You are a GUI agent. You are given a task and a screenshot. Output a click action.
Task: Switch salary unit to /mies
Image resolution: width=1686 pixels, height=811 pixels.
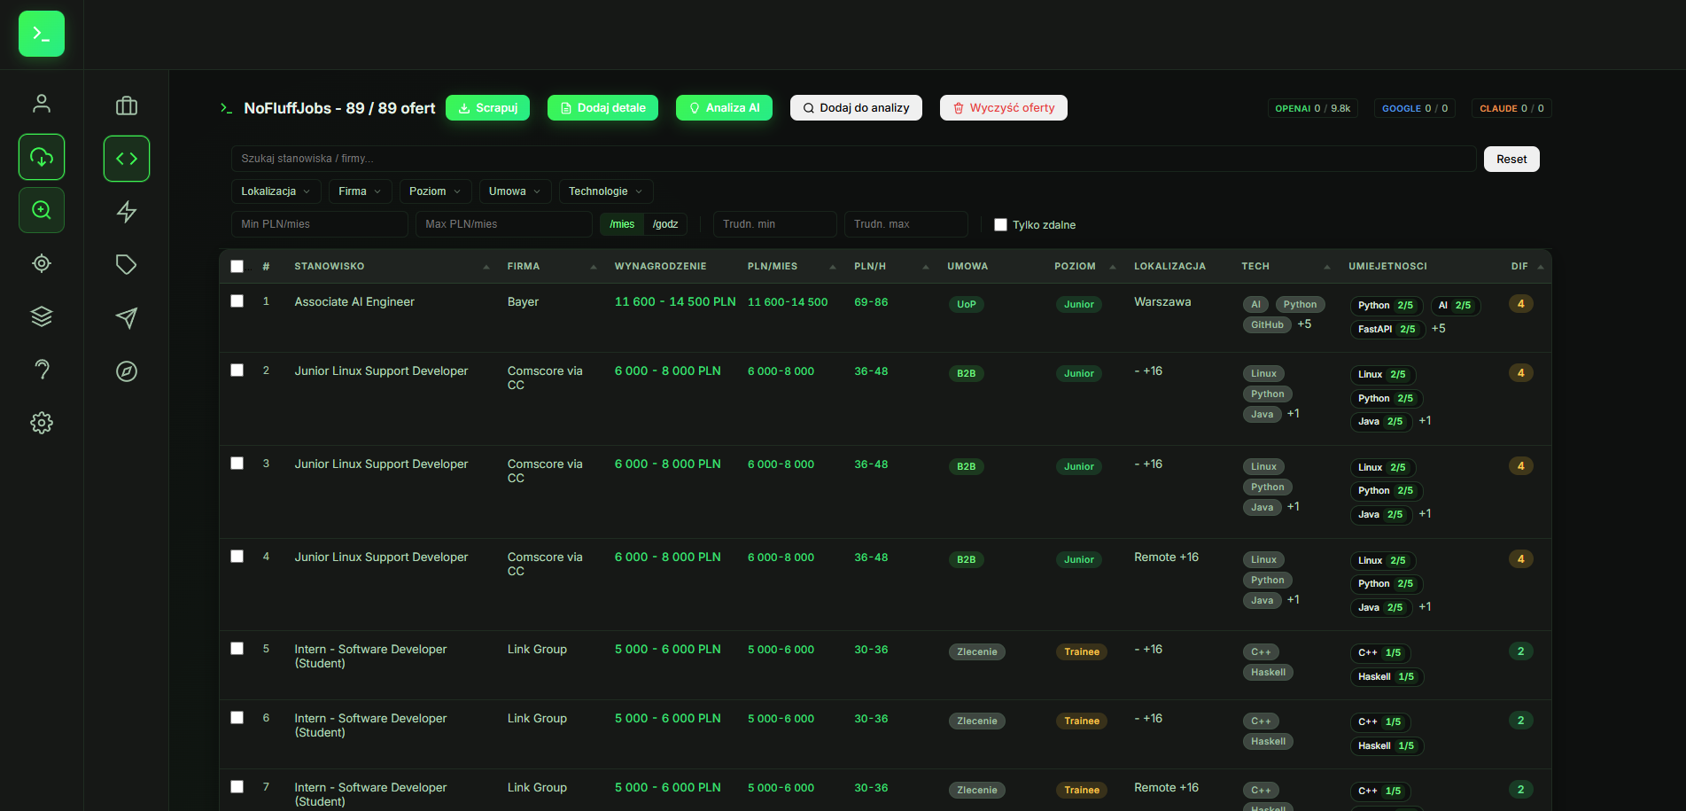coord(622,224)
